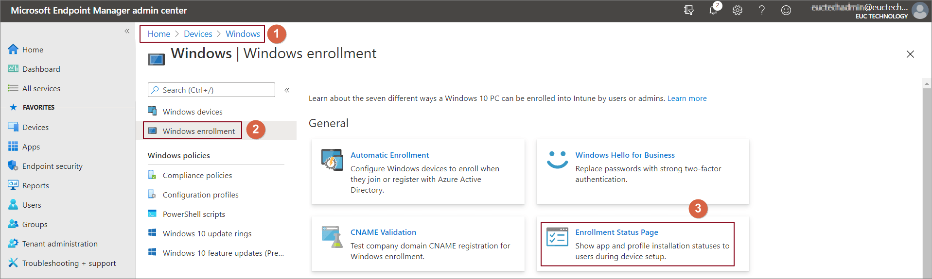This screenshot has width=932, height=279.
Task: Open the Reports icon
Action: pos(13,185)
